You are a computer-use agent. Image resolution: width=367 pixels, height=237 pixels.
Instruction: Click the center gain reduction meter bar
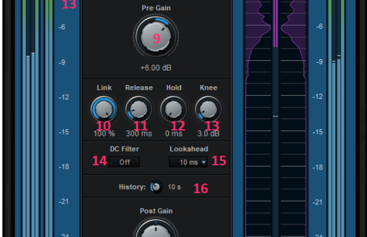(275, 118)
